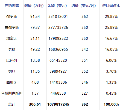Click average price 351 for 以色列
Screen dimensions: 123x110
85,60
